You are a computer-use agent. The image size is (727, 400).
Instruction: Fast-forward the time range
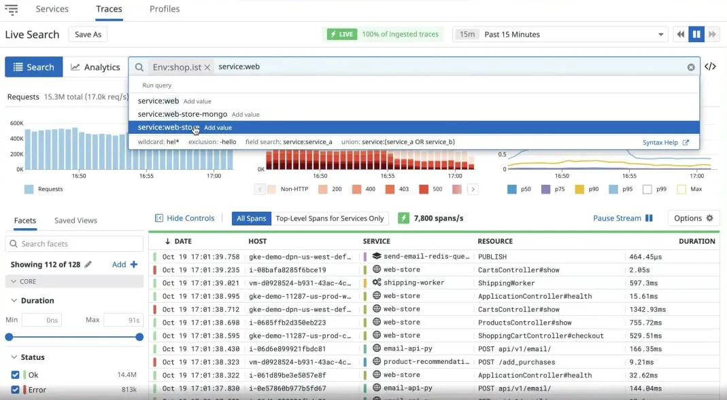tap(712, 34)
